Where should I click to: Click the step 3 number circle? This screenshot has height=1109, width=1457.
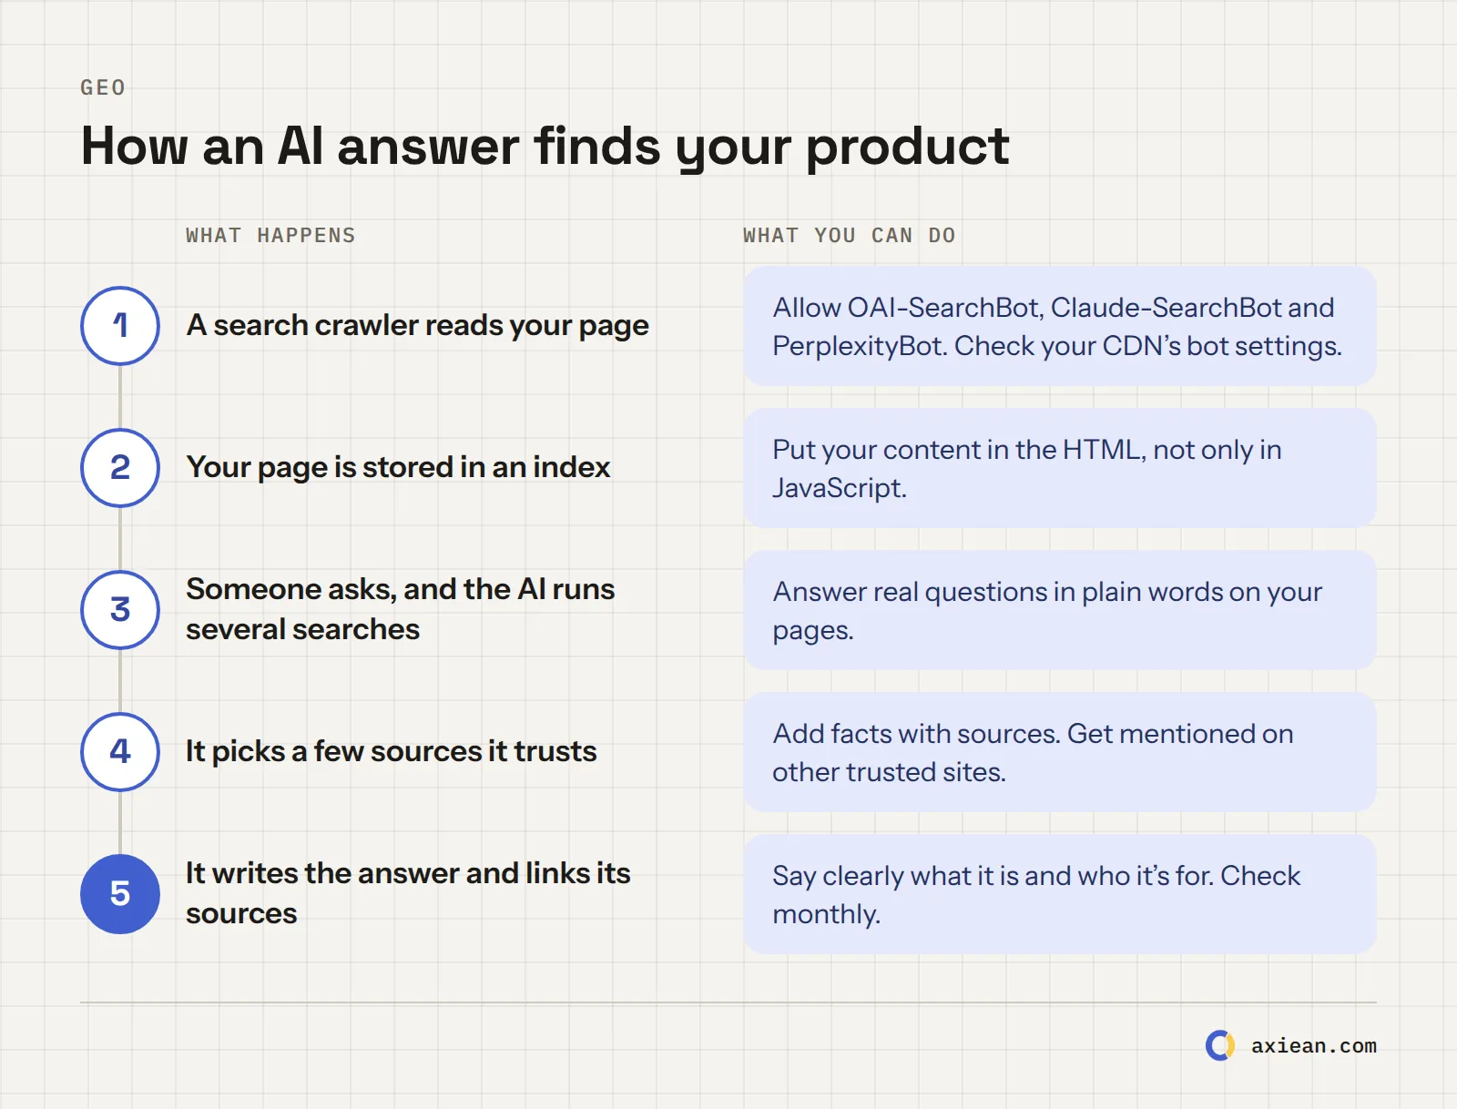[x=120, y=610]
